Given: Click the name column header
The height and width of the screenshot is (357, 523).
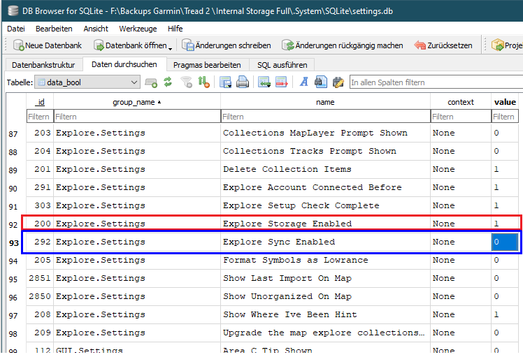Looking at the screenshot, I should pyautogui.click(x=325, y=102).
